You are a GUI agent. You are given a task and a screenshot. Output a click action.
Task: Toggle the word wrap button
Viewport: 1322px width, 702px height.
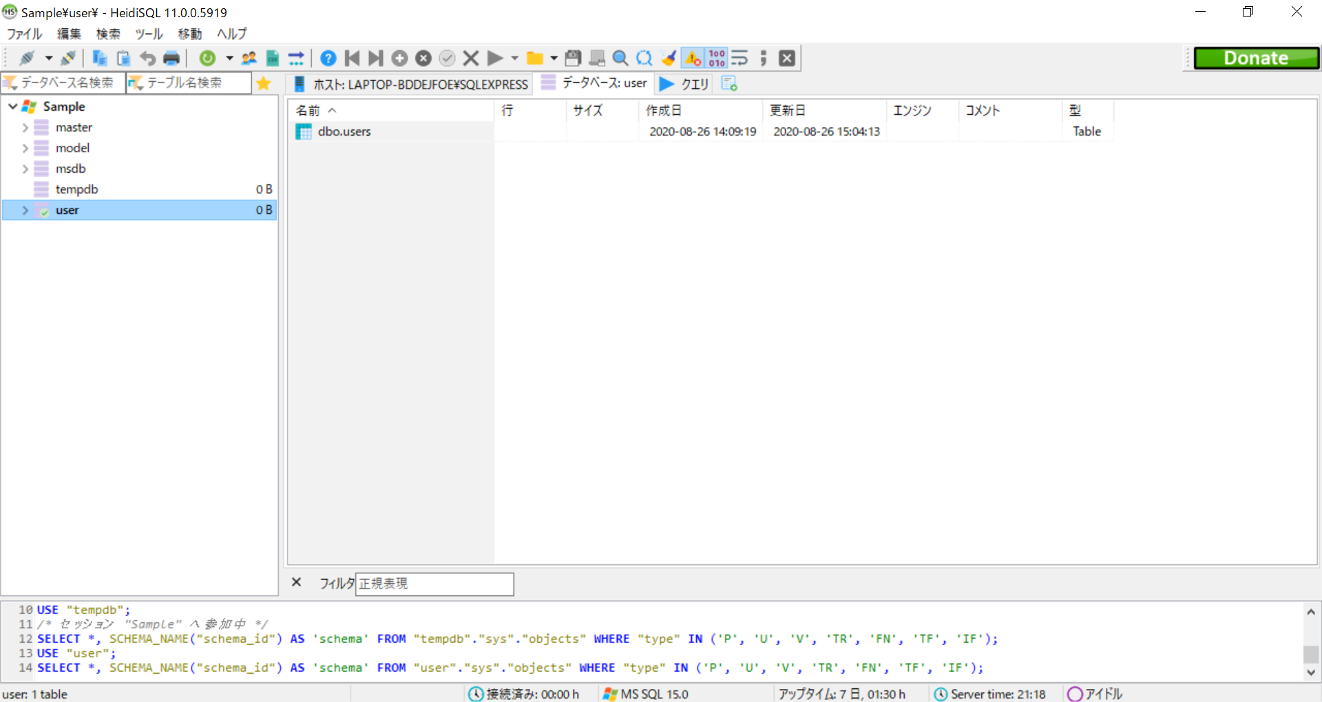[739, 58]
